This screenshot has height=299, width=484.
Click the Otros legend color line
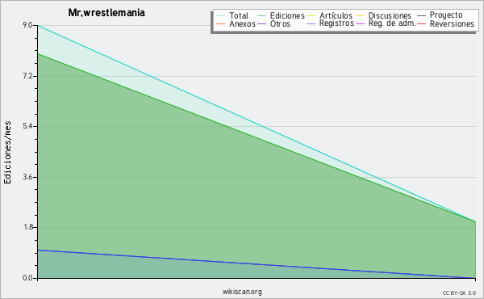point(261,23)
